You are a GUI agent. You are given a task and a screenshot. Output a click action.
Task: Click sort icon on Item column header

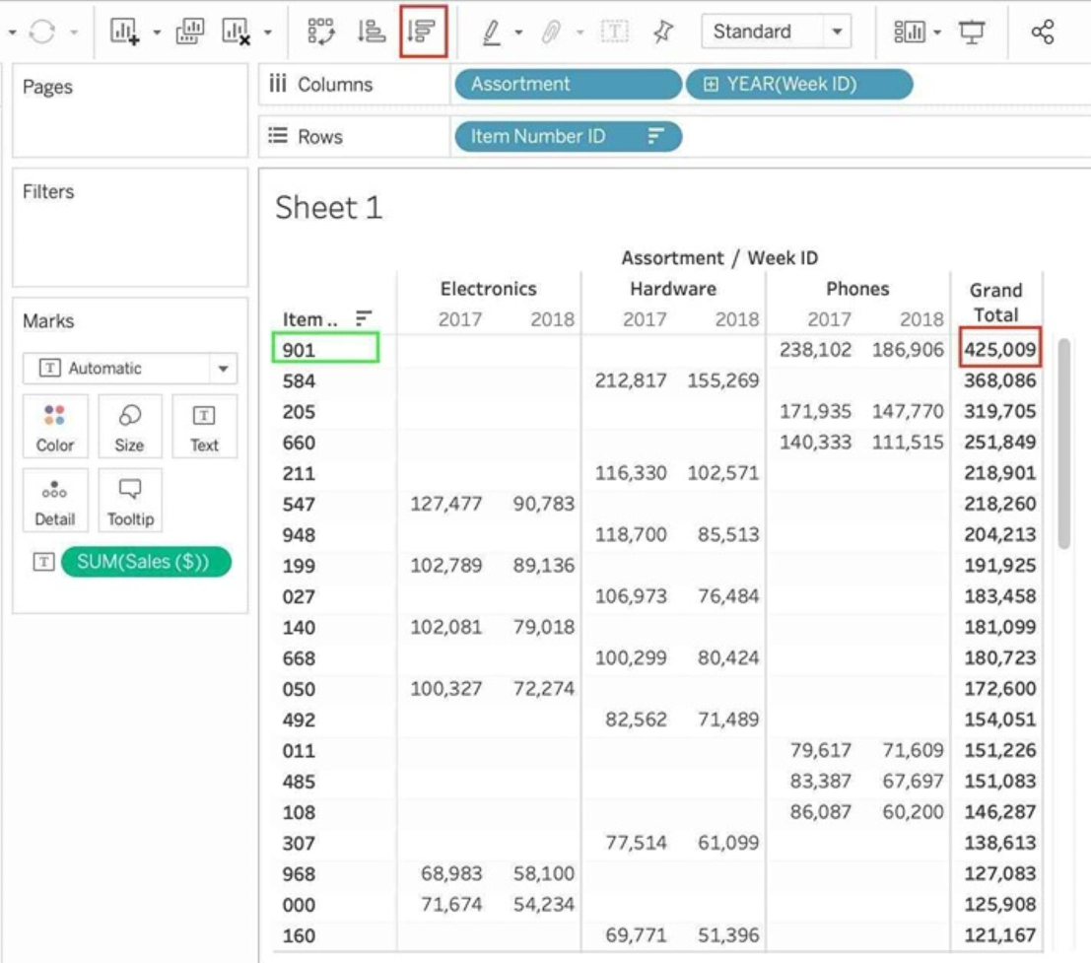364,317
